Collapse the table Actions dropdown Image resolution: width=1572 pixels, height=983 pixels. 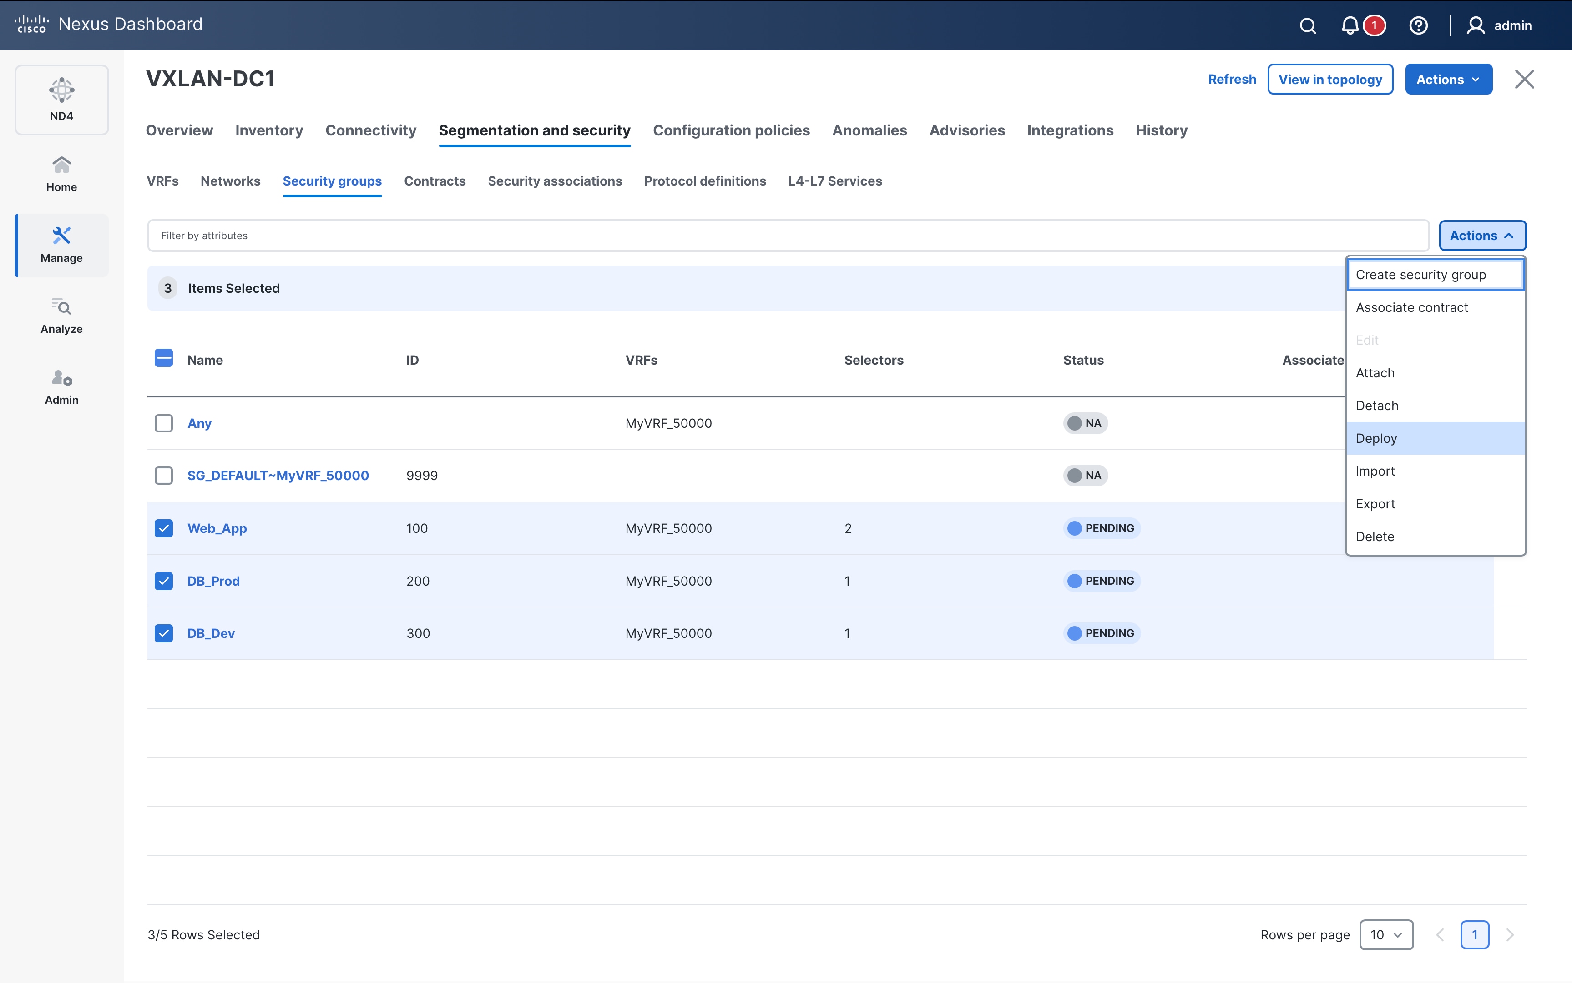coord(1482,236)
